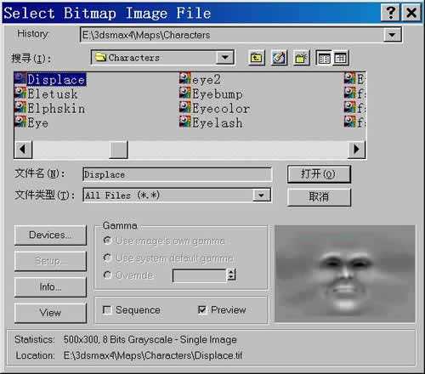Select the Override gamma radio
The width and height of the screenshot is (425, 374).
(x=107, y=275)
